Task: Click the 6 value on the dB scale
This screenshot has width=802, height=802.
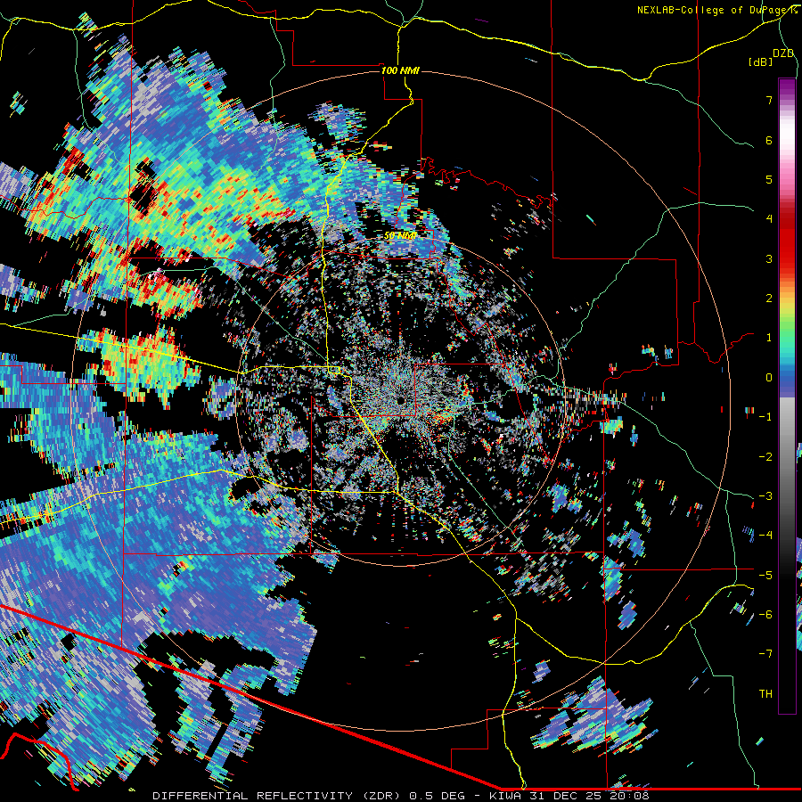Action: pos(769,140)
